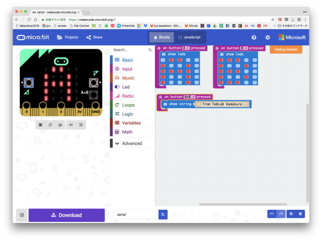Stop the simulator
Viewport: 322px width, 241px height.
click(40, 125)
